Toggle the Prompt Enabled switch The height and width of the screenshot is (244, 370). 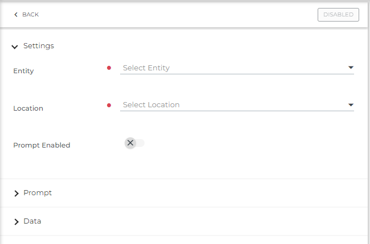(135, 143)
